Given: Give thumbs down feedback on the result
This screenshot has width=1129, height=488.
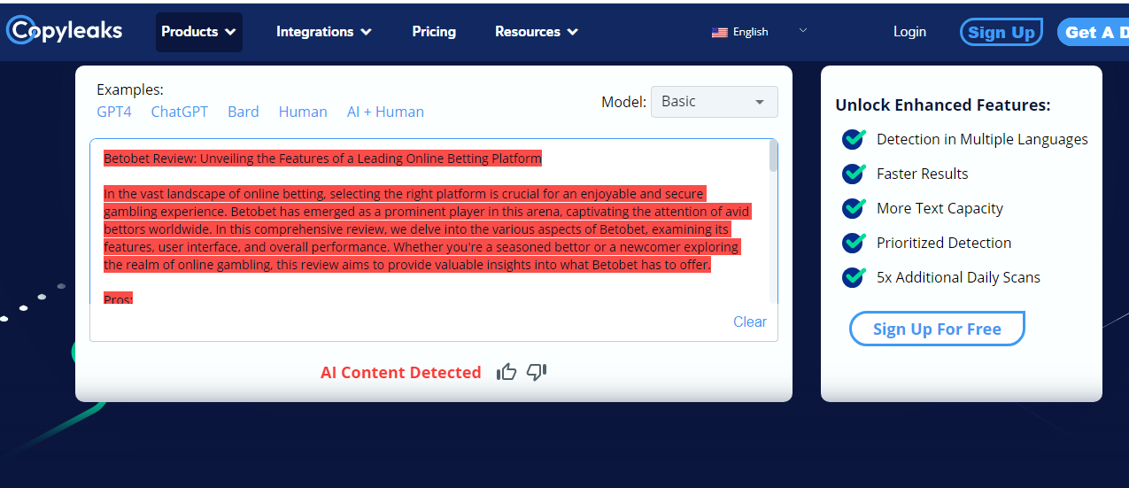Looking at the screenshot, I should [x=537, y=372].
